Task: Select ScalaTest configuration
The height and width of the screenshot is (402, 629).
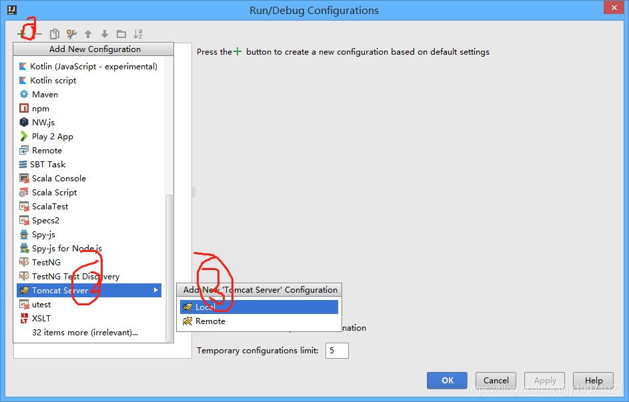Action: coord(89,207)
